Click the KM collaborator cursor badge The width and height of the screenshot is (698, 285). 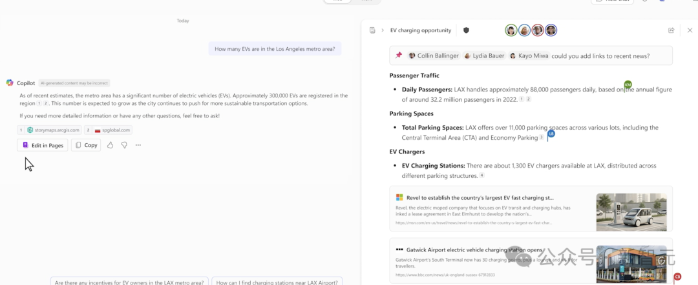(x=628, y=84)
